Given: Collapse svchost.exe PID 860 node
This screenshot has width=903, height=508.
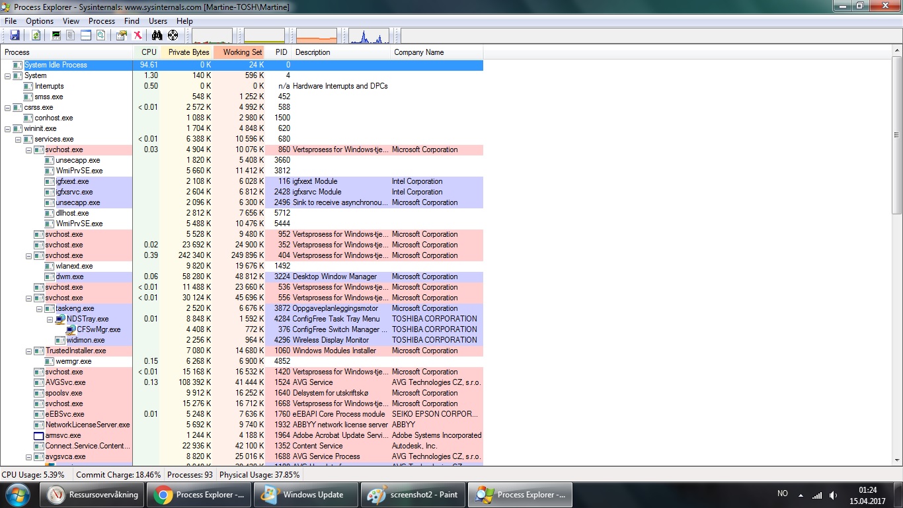Looking at the screenshot, I should coord(28,149).
